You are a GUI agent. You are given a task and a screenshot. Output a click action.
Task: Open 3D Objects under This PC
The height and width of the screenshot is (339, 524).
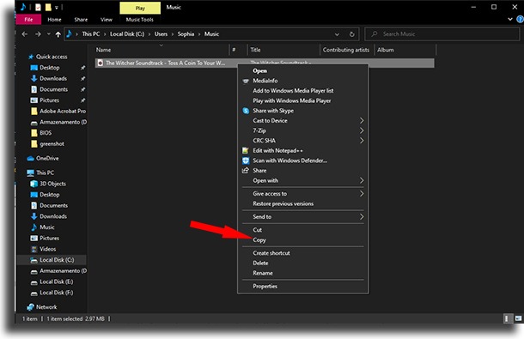tap(52, 184)
